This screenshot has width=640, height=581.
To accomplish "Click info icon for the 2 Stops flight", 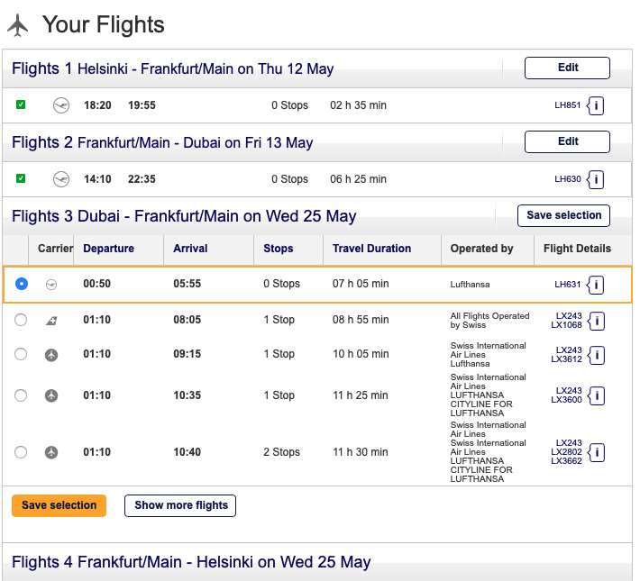I will 596,452.
